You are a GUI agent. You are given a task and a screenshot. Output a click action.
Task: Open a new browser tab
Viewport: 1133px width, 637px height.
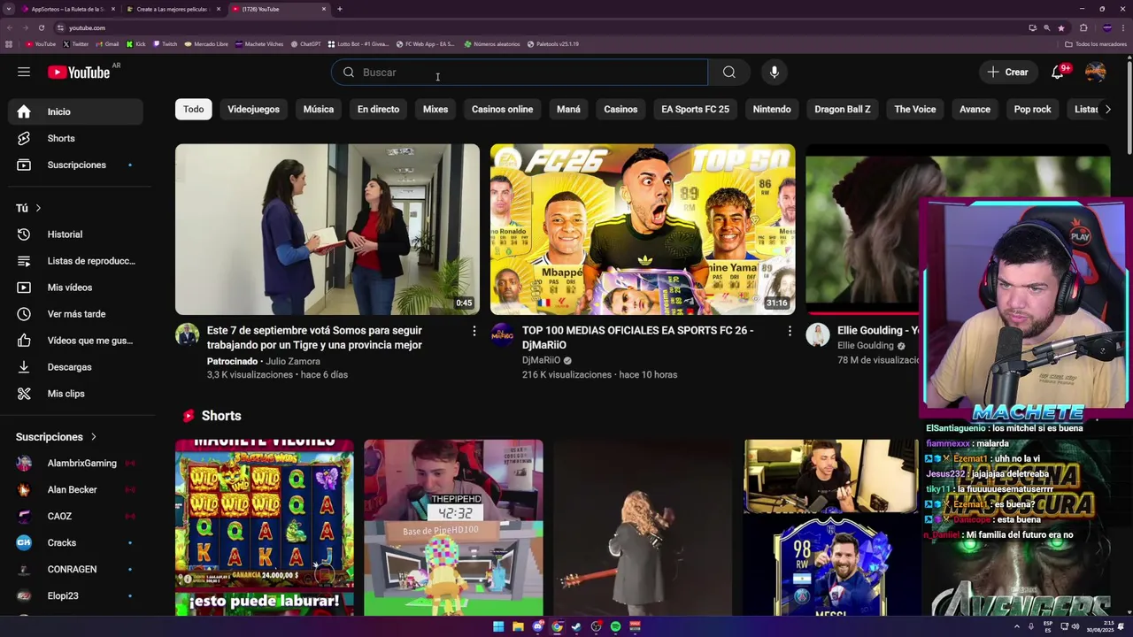click(340, 9)
